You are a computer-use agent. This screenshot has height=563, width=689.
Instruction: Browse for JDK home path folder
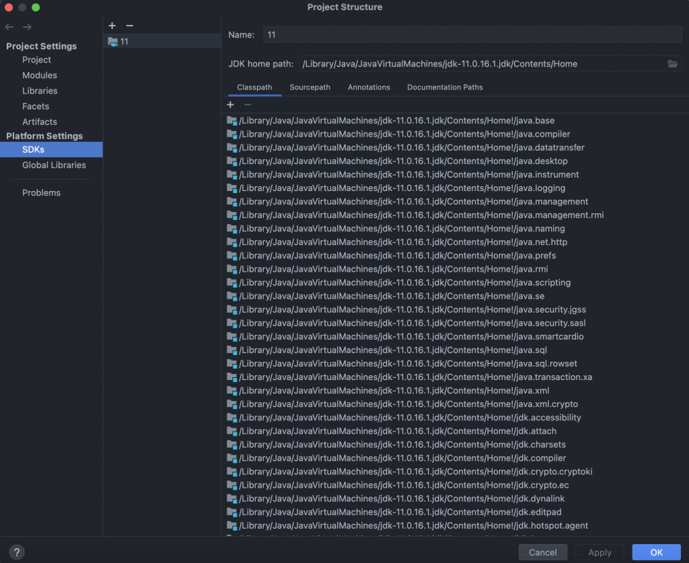[673, 64]
